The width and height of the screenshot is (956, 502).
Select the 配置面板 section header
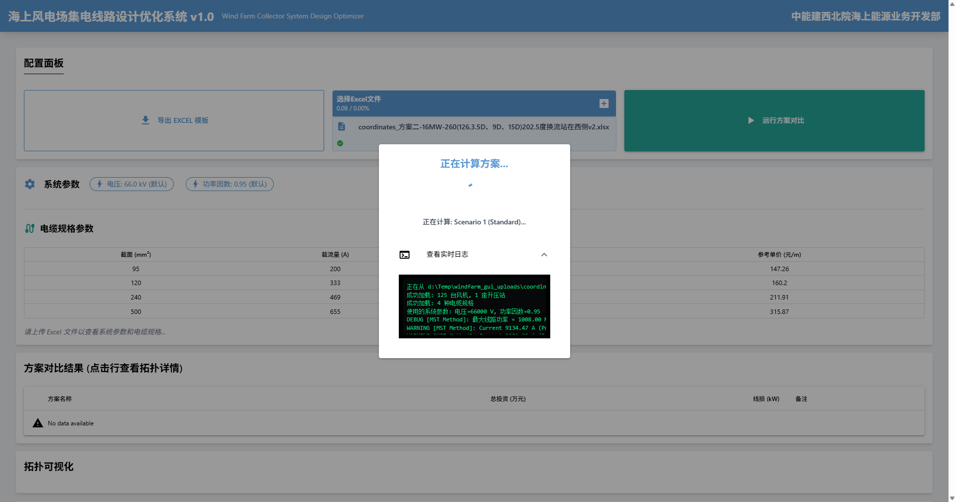pyautogui.click(x=43, y=64)
